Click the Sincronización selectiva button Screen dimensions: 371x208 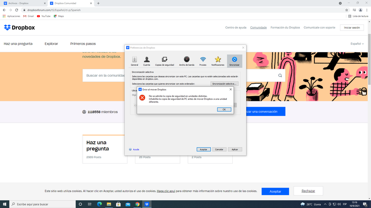224,84
